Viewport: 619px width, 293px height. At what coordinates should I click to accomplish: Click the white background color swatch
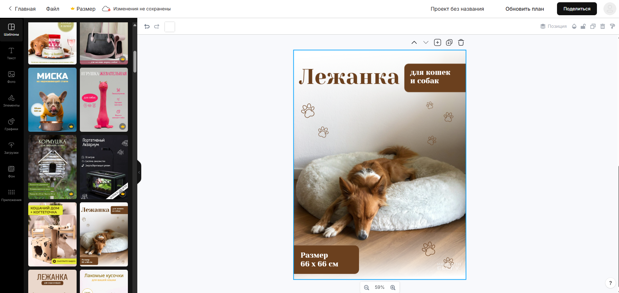170,27
